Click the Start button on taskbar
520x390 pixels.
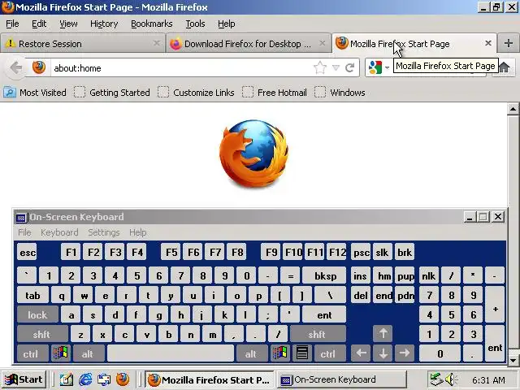click(x=24, y=379)
